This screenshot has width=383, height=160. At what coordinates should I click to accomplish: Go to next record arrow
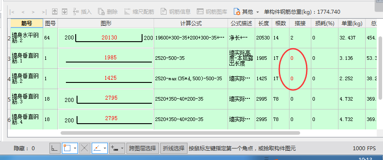33,12
